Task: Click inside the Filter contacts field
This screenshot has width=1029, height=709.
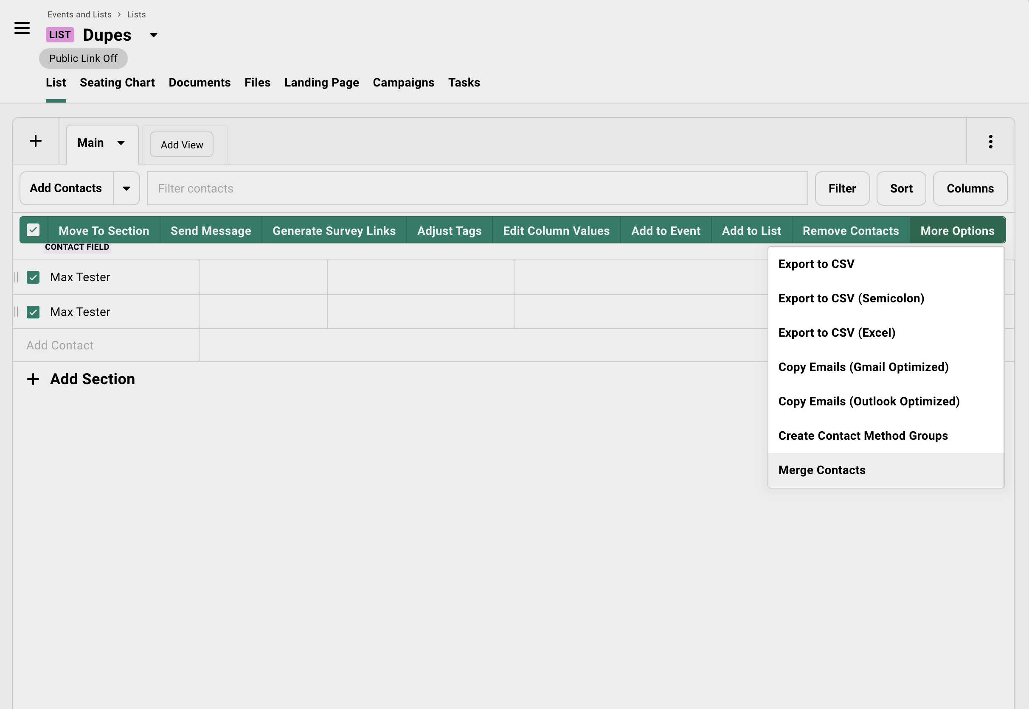Action: pos(476,188)
